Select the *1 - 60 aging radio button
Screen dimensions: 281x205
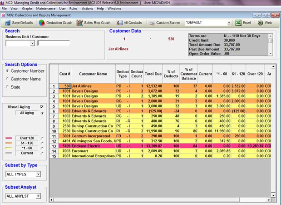(x=42, y=149)
